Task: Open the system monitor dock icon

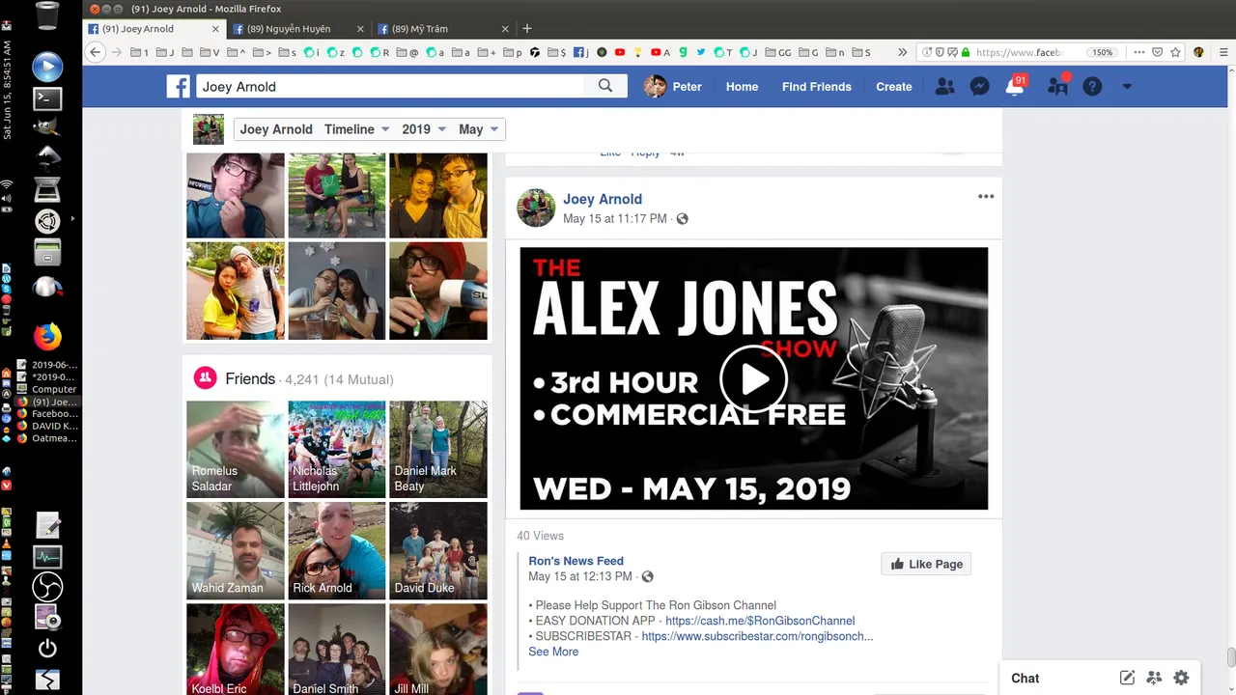Action: coord(47,557)
